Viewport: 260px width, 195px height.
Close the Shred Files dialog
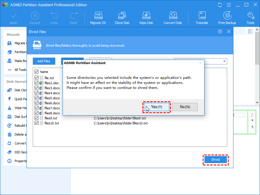pyautogui.click(x=229, y=32)
